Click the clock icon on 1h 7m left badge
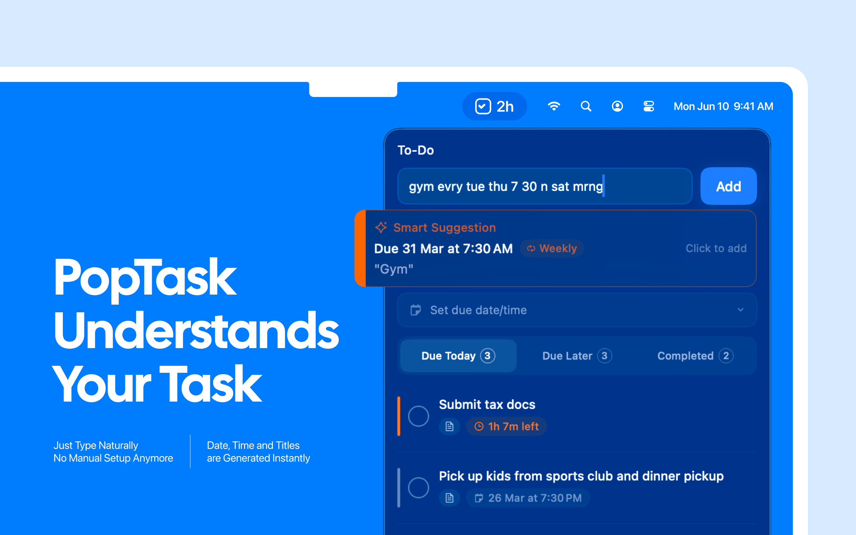This screenshot has height=535, width=856. click(x=479, y=426)
